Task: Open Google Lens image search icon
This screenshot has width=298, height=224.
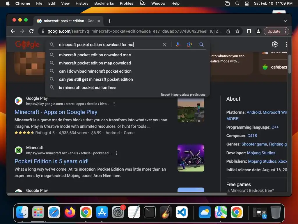Action: pyautogui.click(x=189, y=45)
